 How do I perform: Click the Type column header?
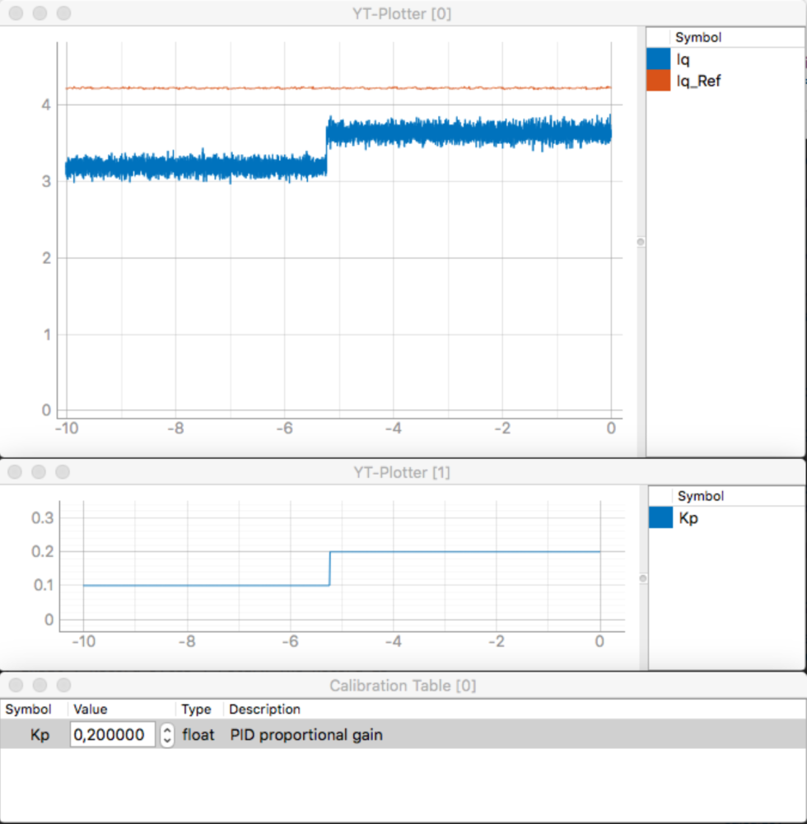tap(196, 709)
